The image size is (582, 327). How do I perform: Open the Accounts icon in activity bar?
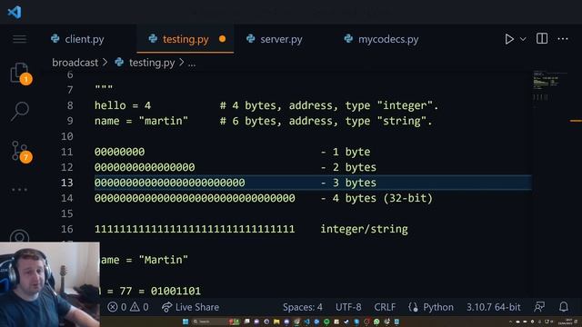point(20,236)
